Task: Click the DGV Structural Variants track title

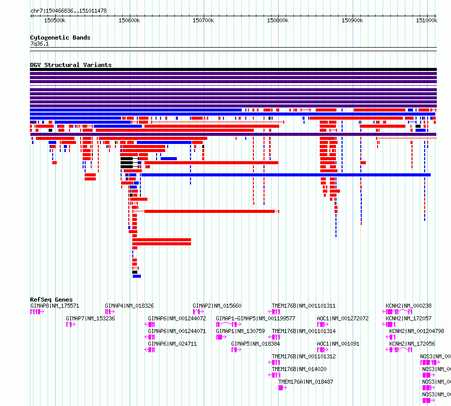Action: pos(71,65)
